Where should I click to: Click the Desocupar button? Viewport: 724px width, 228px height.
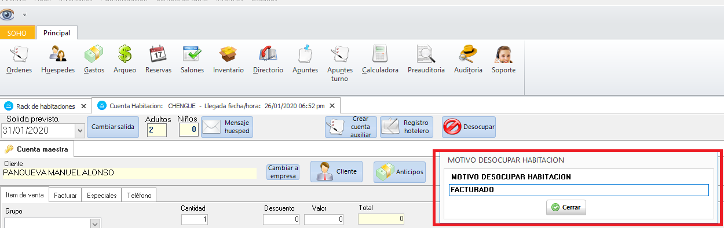469,127
